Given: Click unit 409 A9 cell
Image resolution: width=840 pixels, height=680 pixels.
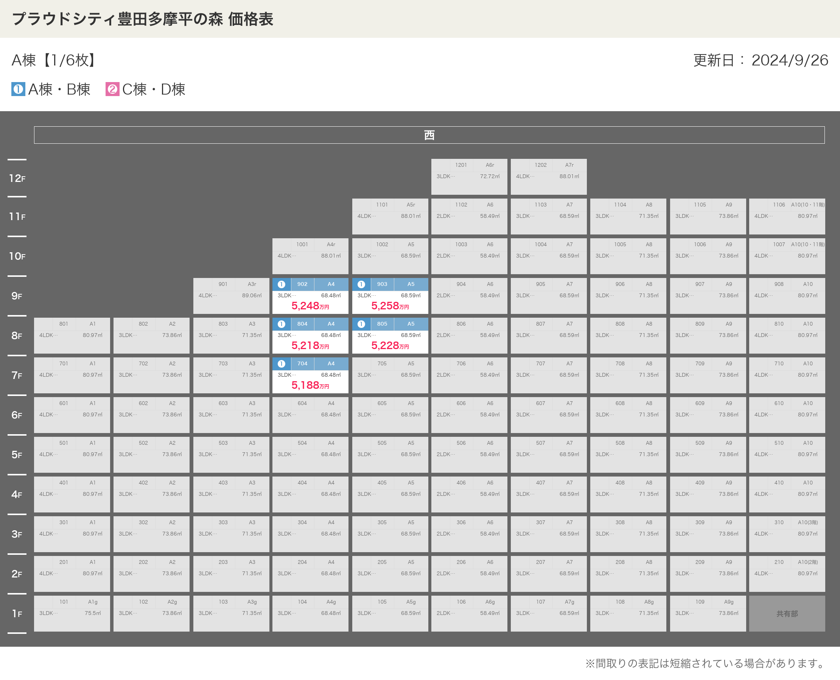Looking at the screenshot, I should click(x=708, y=494).
